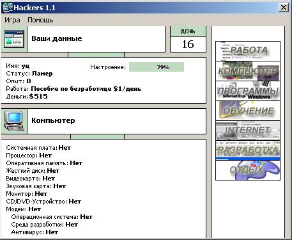This screenshot has height=240, width=292.
Task: Click the Видеокарта: Нет row
Action: click(31, 179)
